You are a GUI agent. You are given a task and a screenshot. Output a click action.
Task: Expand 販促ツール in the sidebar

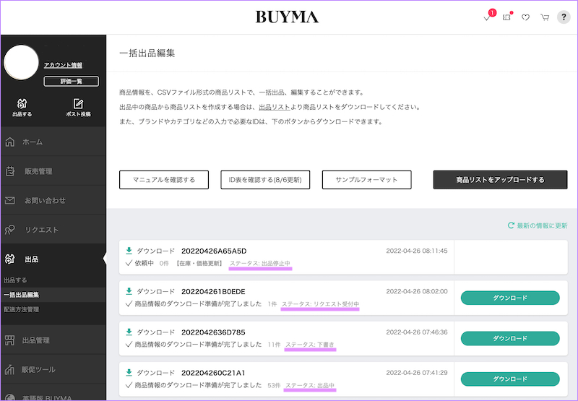53,370
